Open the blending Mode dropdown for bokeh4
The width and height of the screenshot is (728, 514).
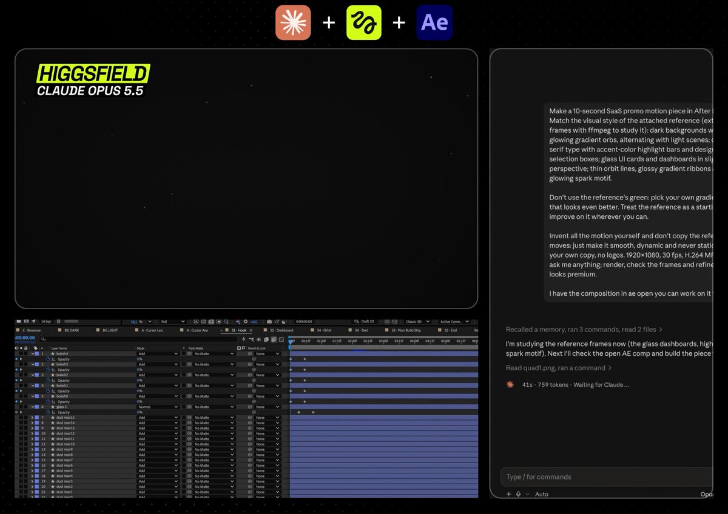(158, 353)
